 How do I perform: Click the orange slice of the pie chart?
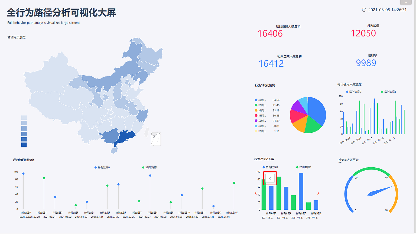point(300,124)
